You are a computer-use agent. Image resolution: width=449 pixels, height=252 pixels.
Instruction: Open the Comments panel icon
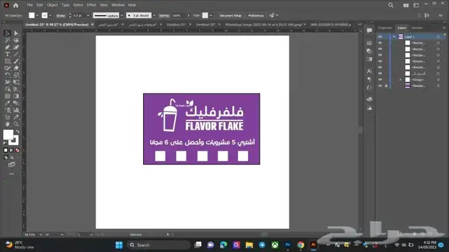click(x=369, y=31)
